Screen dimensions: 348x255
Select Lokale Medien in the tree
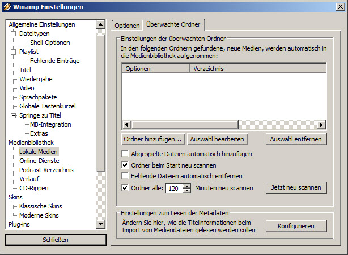39,152
